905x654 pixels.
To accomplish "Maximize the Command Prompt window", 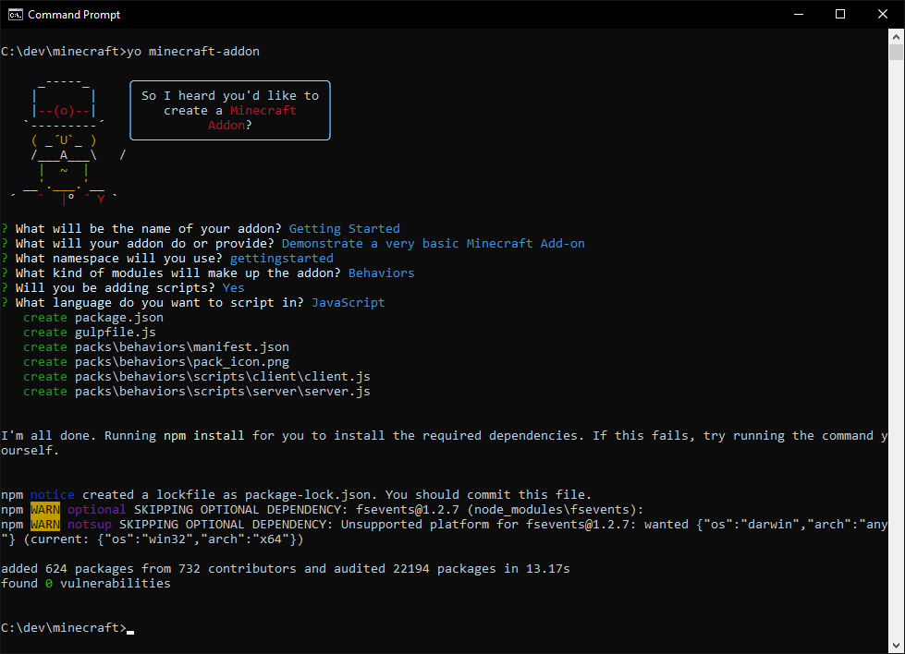I will pyautogui.click(x=839, y=14).
